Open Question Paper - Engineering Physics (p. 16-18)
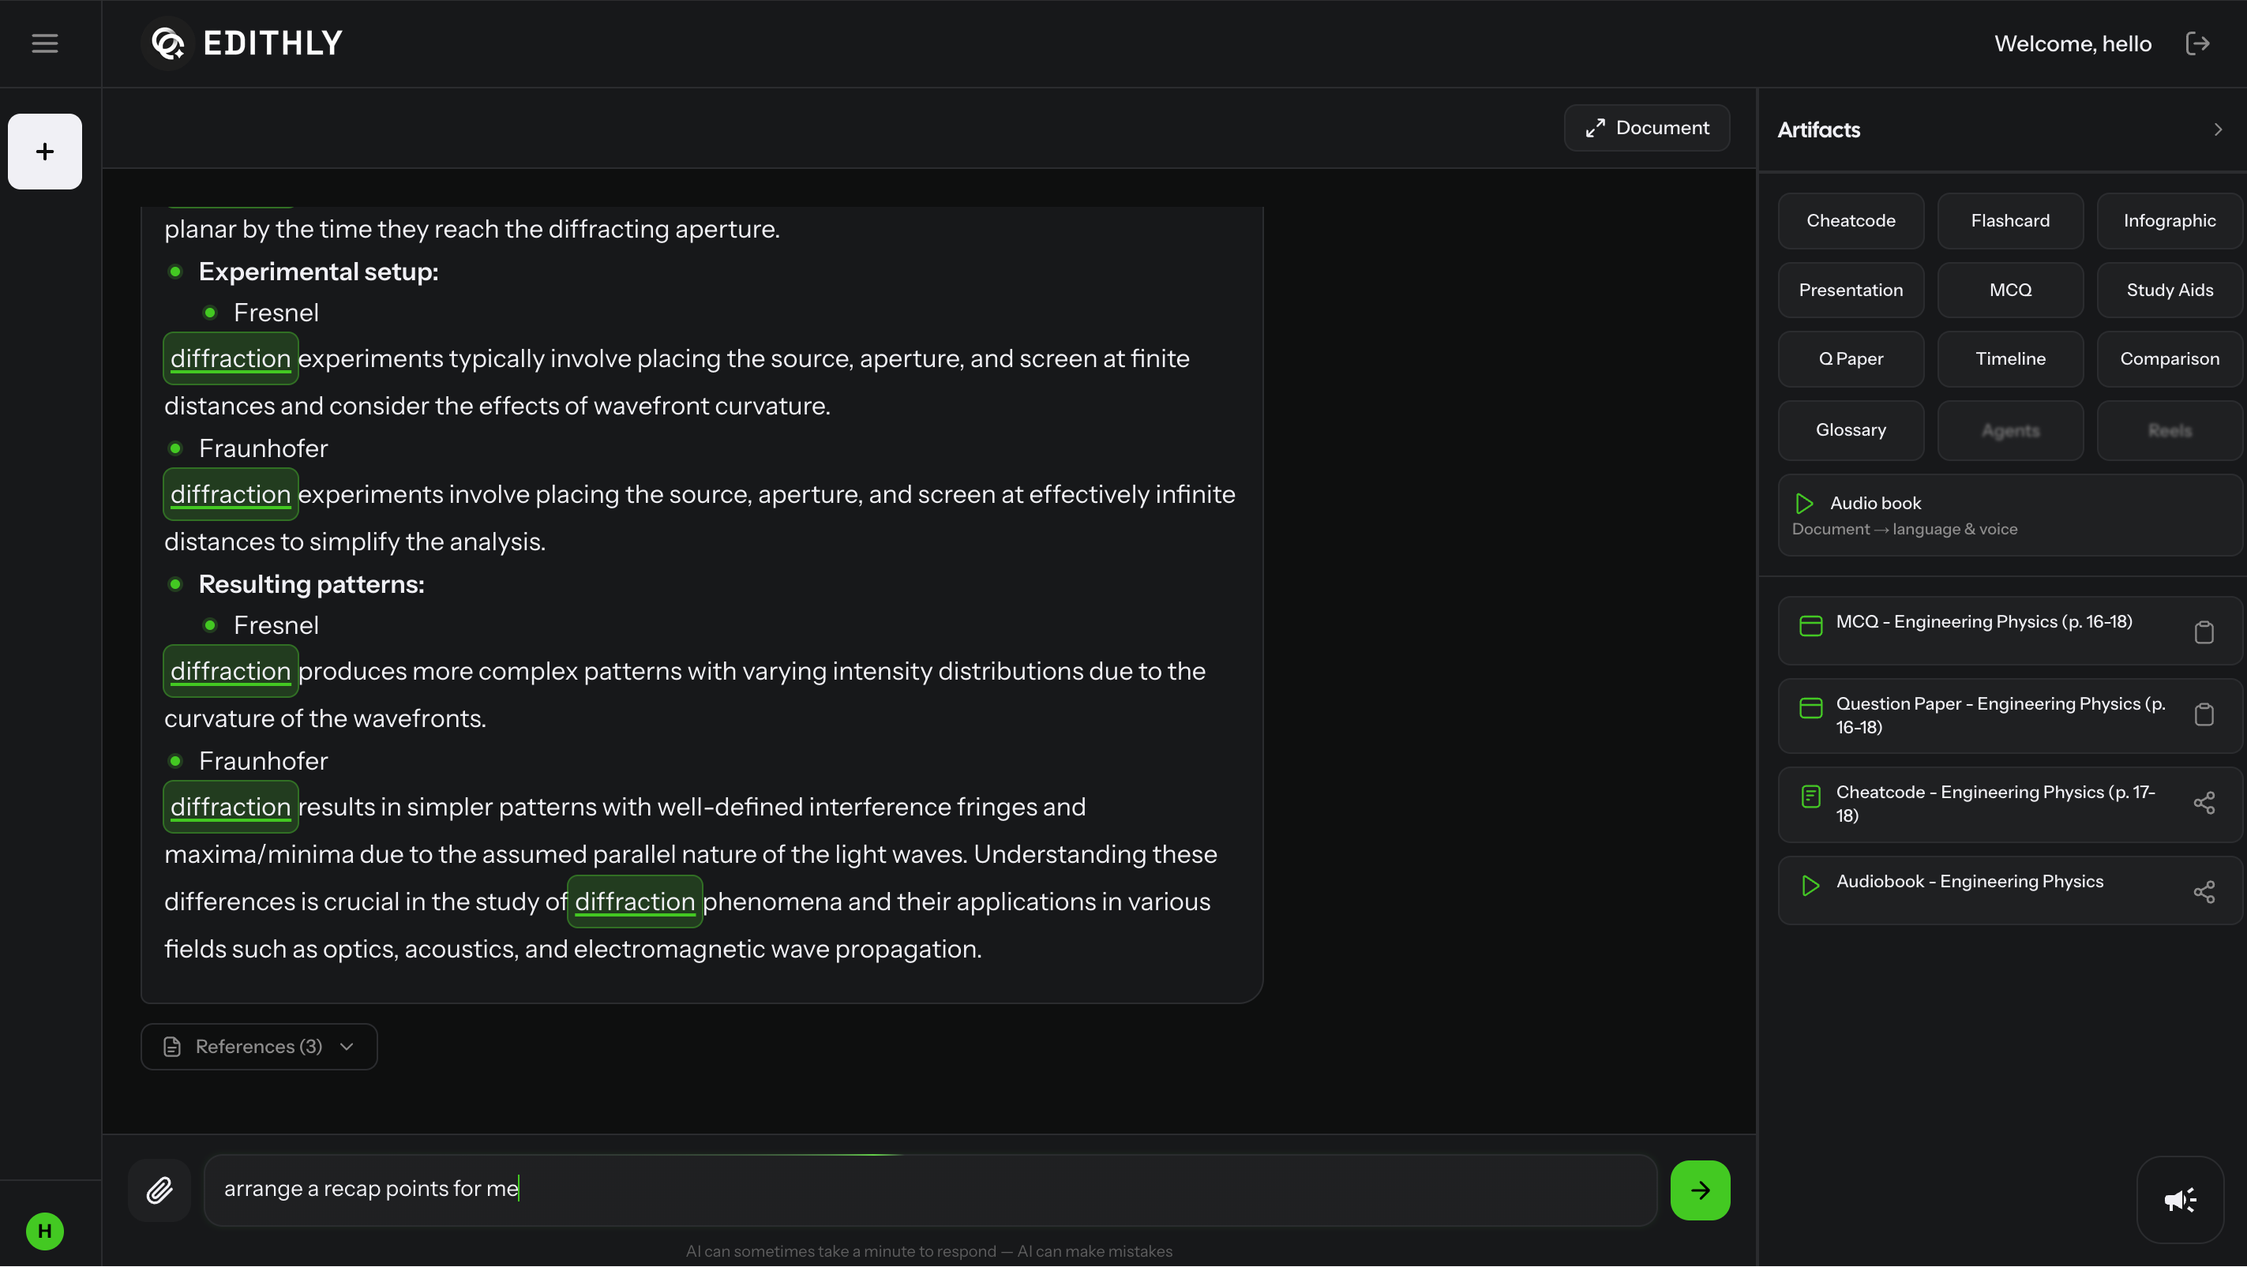Image resolution: width=2247 pixels, height=1267 pixels. tap(2011, 716)
